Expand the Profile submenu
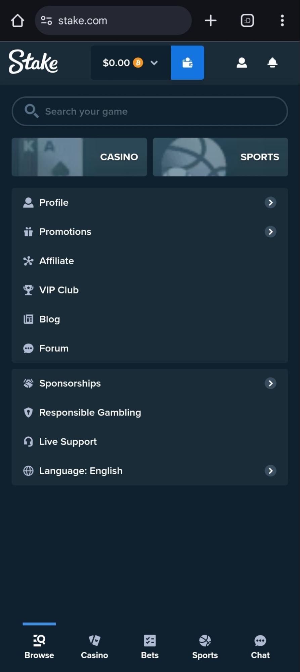Viewport: 300px width, 672px height. click(x=270, y=202)
